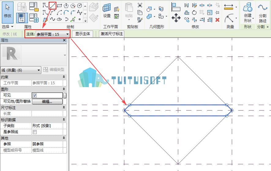This screenshot has height=171, width=271.
Task: Click the Scale tool icon
Action: (210, 13)
